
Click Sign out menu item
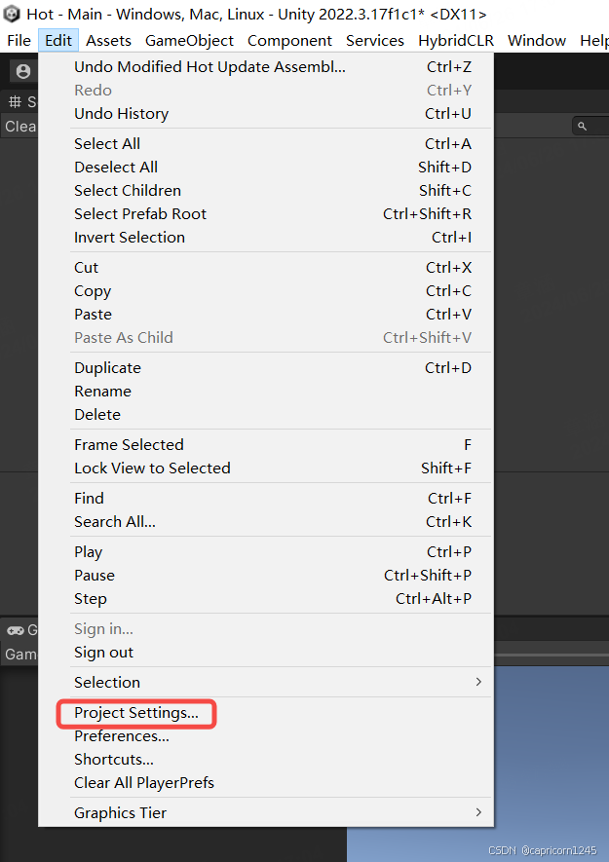click(104, 653)
